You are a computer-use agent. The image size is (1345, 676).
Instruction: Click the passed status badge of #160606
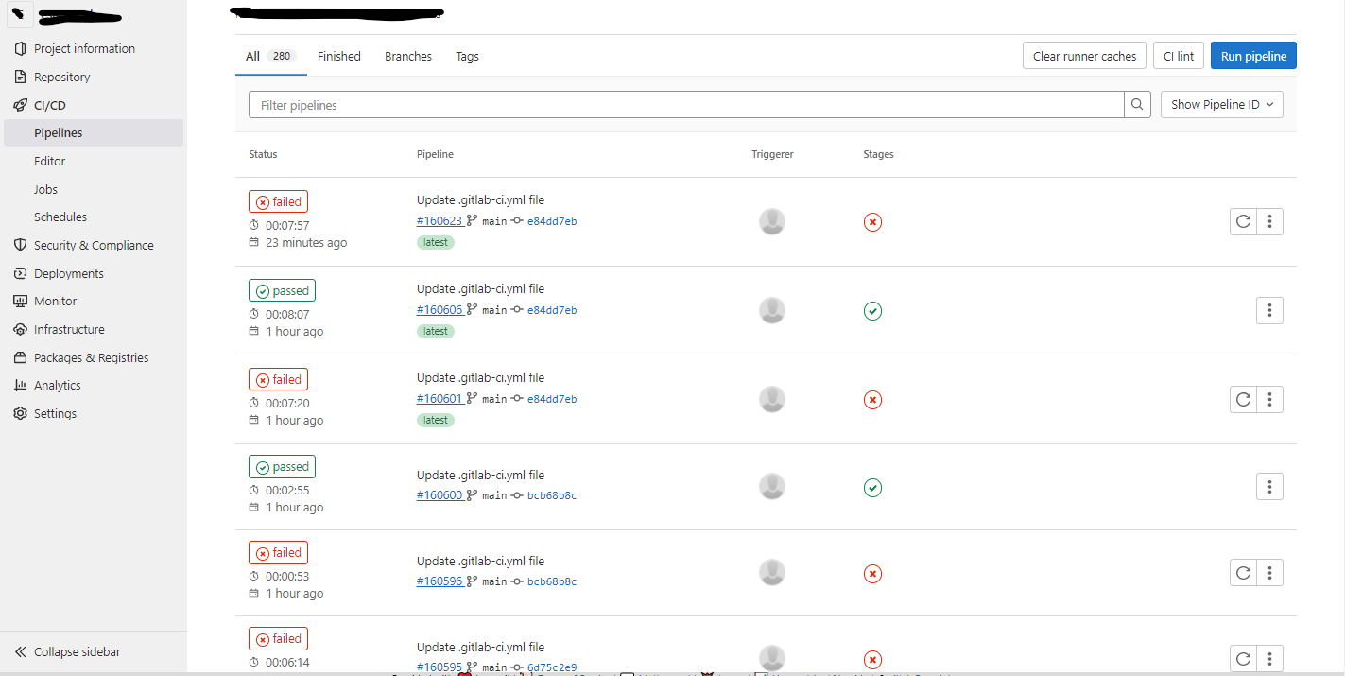[282, 290]
